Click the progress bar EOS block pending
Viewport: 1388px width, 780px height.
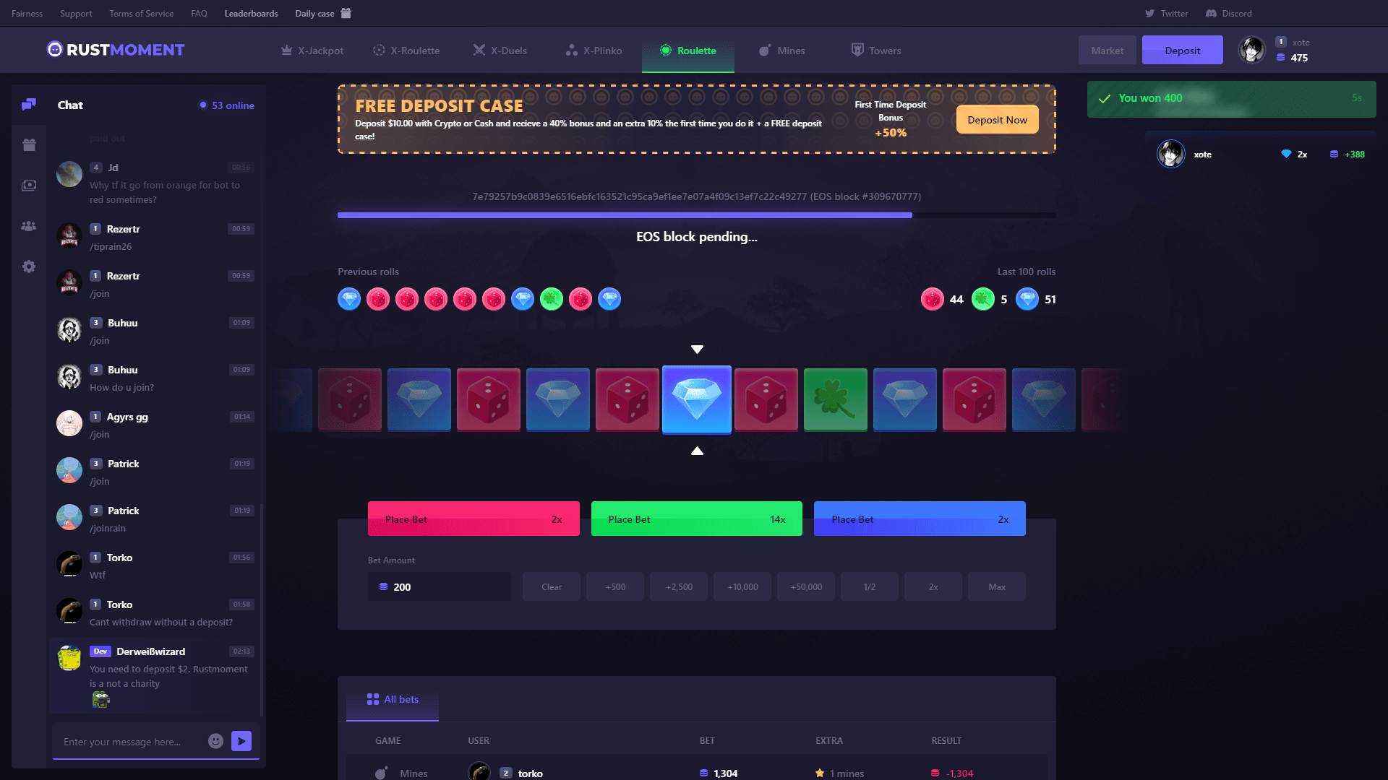(696, 215)
